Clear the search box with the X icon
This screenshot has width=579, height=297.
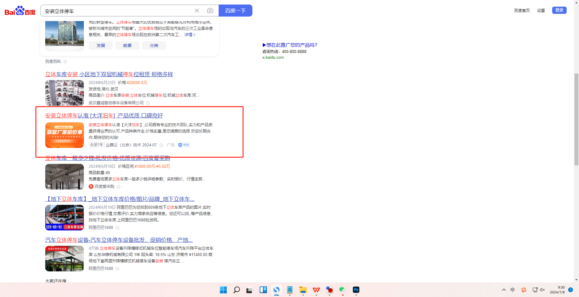coord(197,11)
